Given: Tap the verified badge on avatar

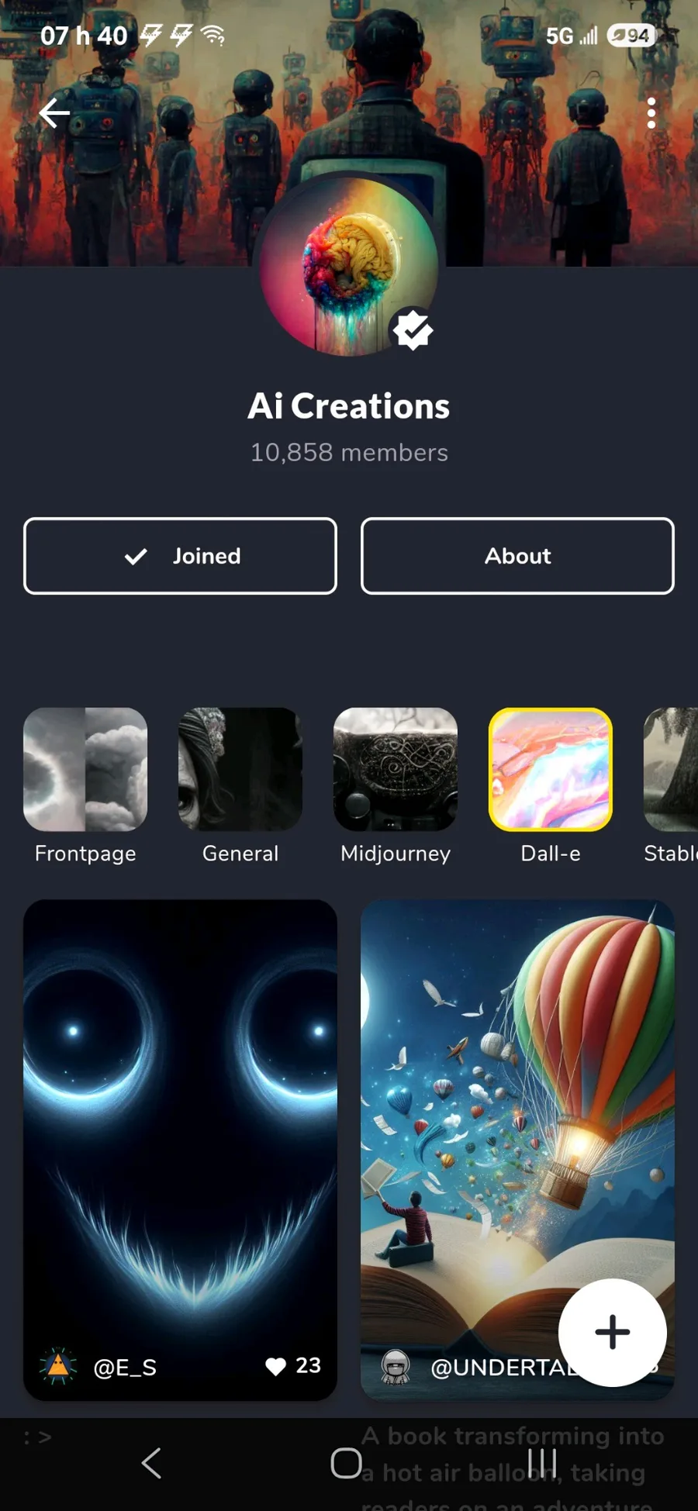Looking at the screenshot, I should point(412,330).
